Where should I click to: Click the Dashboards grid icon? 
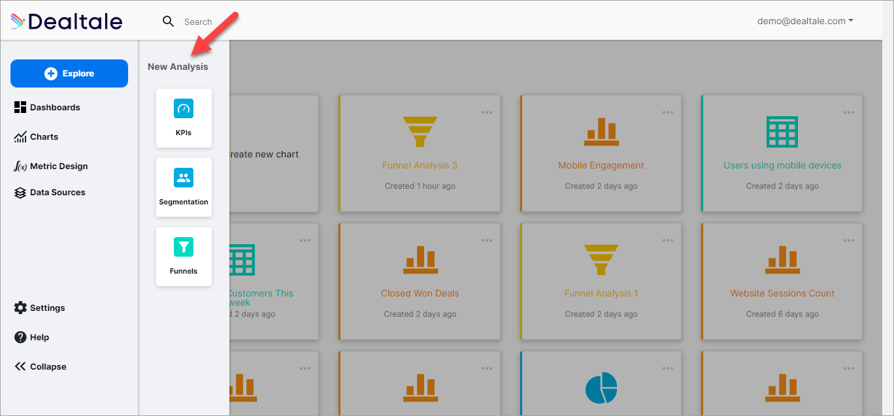pos(20,107)
